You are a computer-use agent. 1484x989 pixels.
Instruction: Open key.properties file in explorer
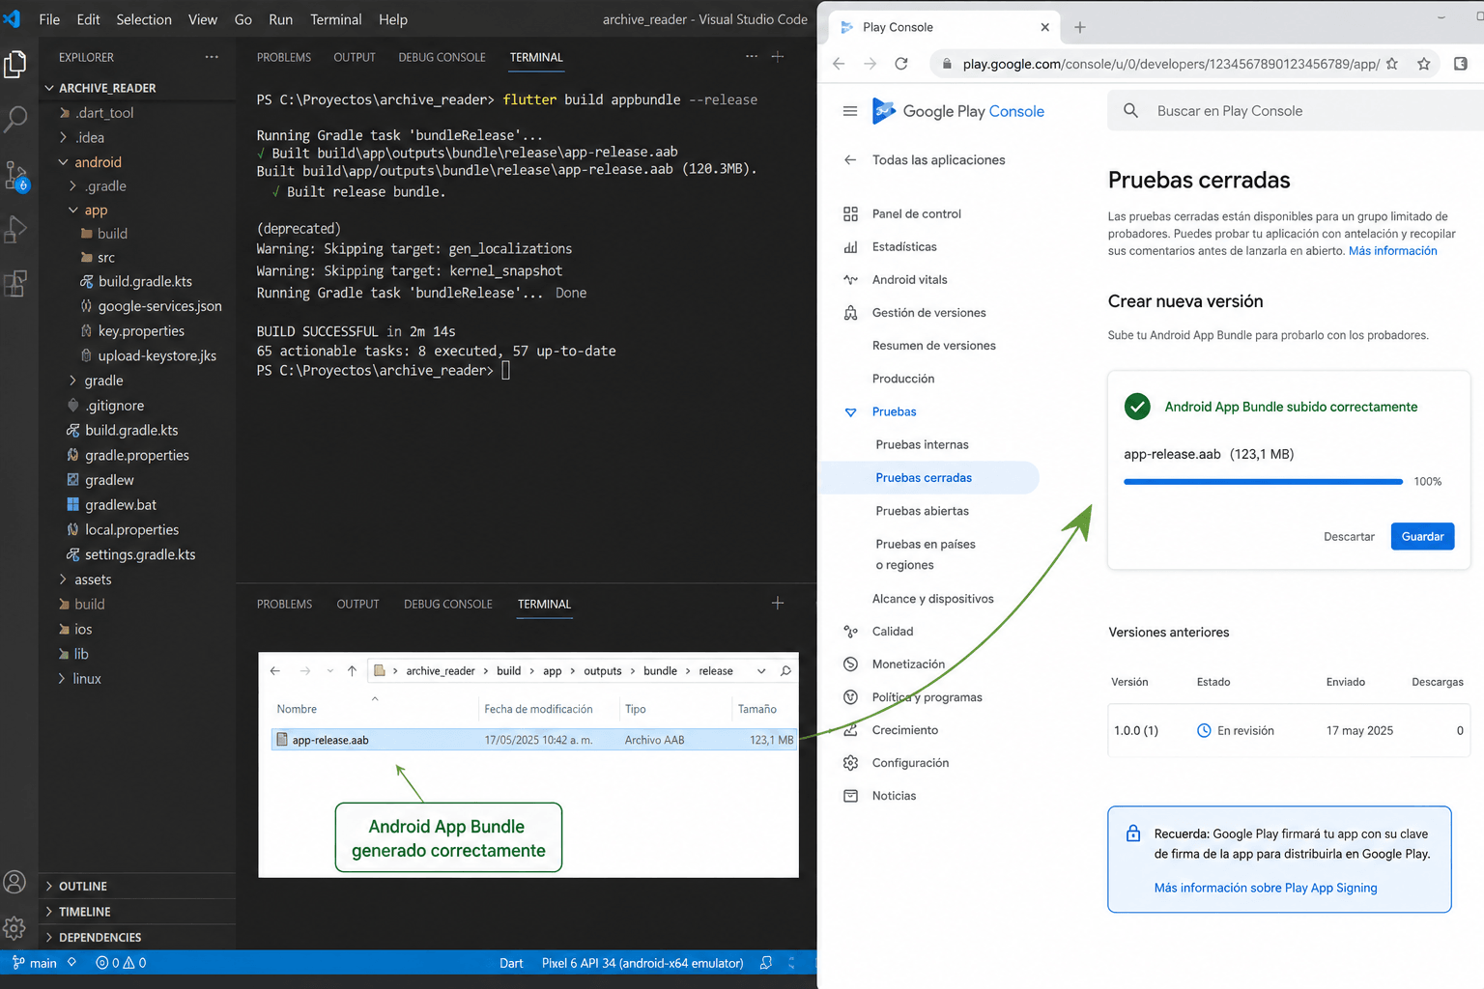[x=141, y=331]
